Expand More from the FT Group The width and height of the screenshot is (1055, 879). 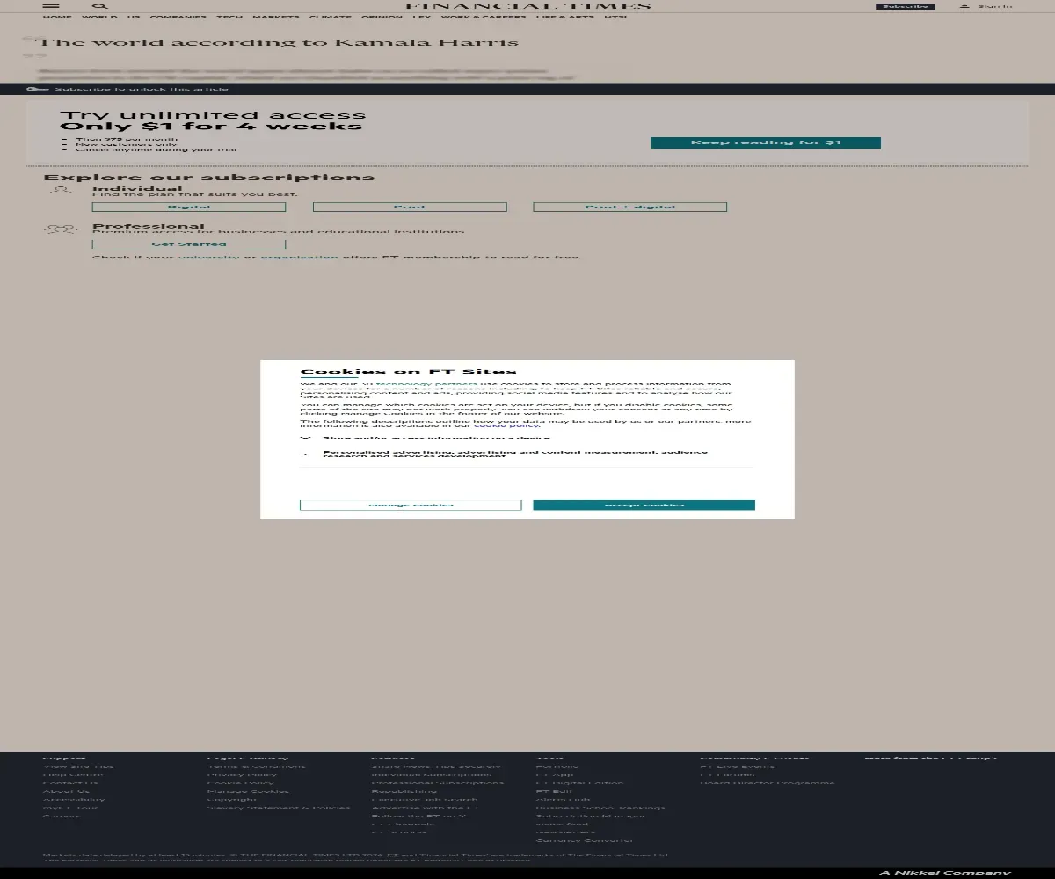[930, 758]
